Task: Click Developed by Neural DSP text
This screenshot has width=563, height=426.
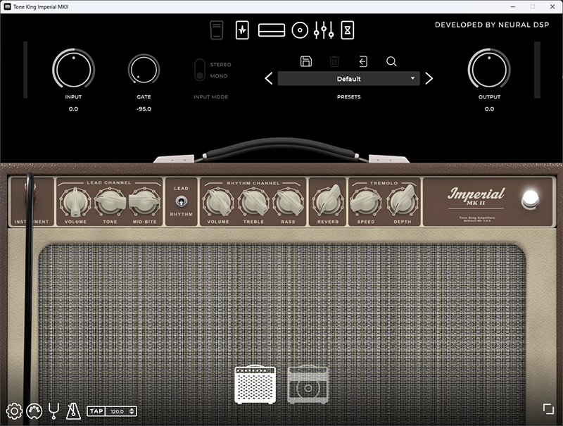Action: coord(492,25)
